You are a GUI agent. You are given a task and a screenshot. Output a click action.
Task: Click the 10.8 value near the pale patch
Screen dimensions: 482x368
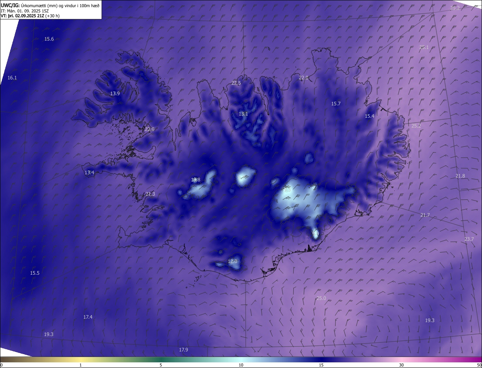tap(195, 180)
